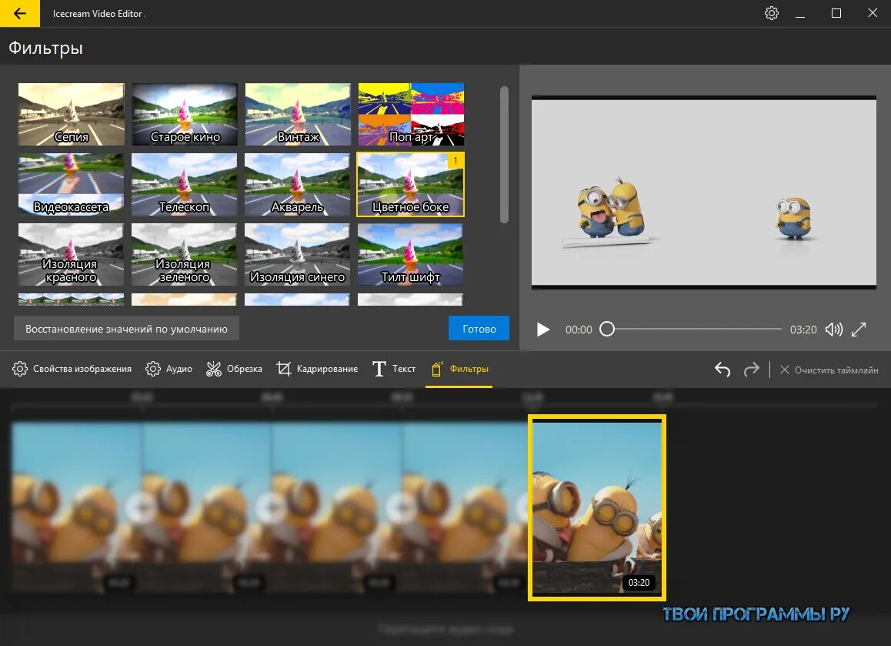The image size is (891, 646).
Task: Expand preview to fullscreen
Action: pos(859,330)
